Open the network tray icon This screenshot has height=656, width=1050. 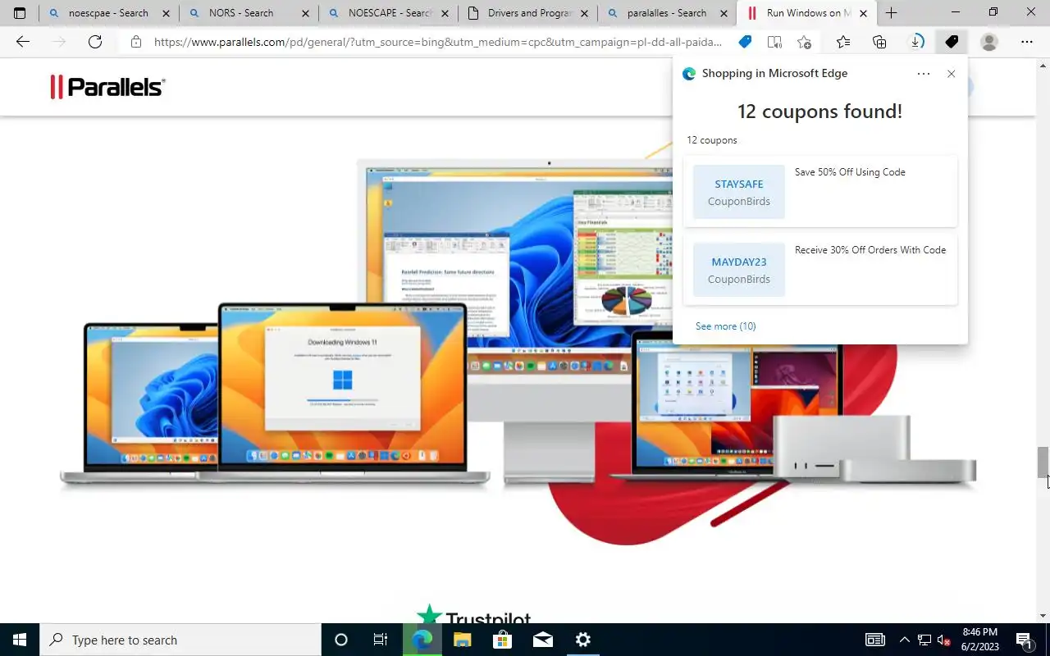click(924, 640)
